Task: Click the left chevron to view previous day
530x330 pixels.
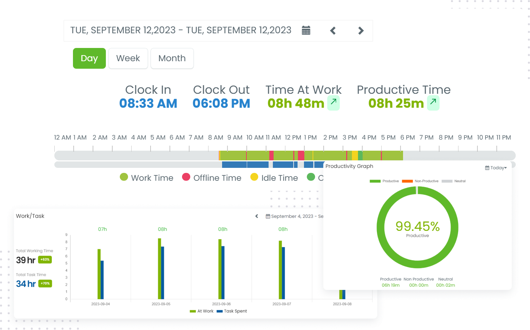Action: (x=333, y=30)
